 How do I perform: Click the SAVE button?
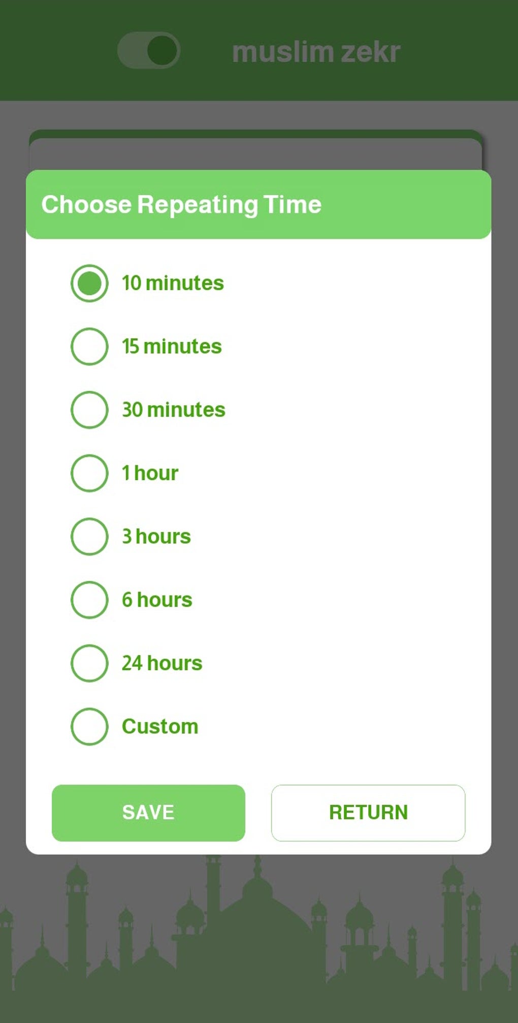click(x=148, y=813)
